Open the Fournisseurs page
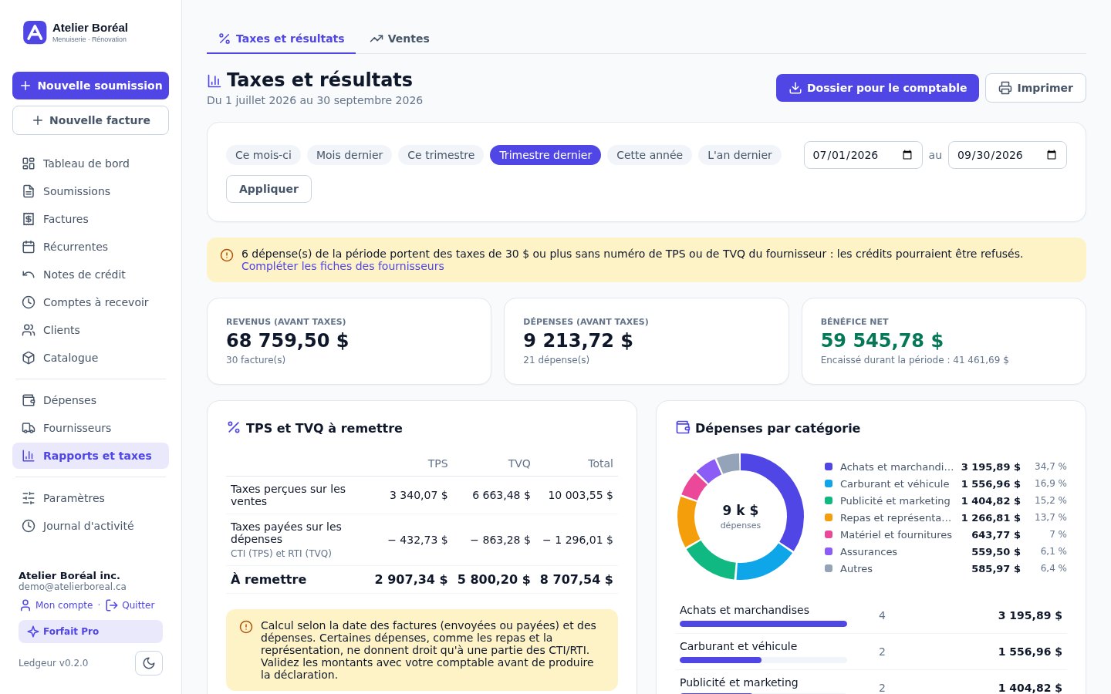The width and height of the screenshot is (1111, 694). click(90, 428)
